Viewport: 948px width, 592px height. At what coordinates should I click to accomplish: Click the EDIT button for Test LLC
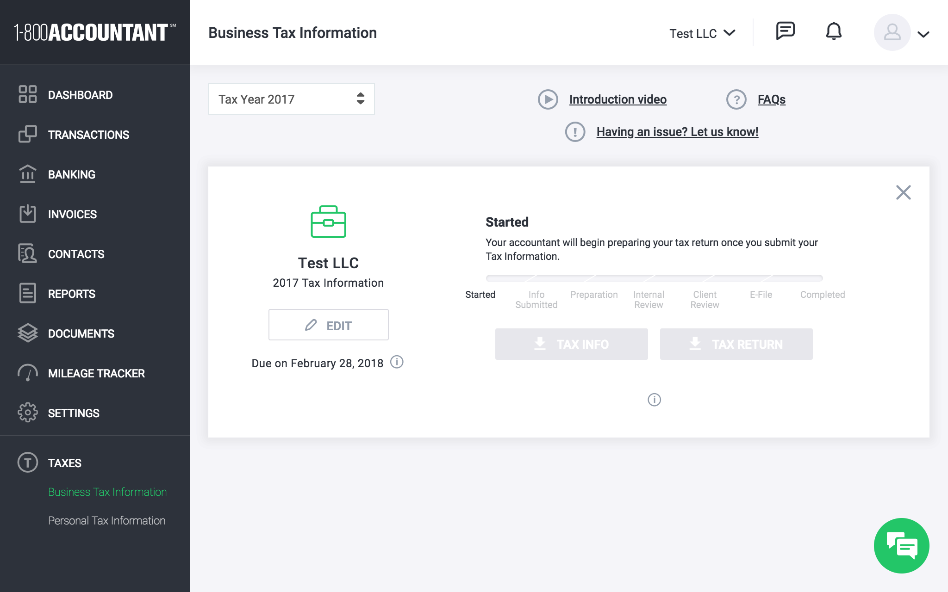(x=328, y=325)
